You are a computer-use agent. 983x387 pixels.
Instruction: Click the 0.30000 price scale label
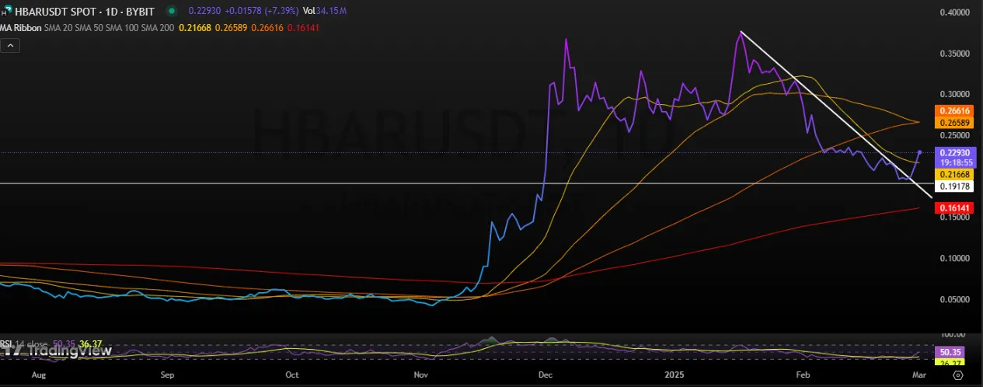[x=955, y=94]
